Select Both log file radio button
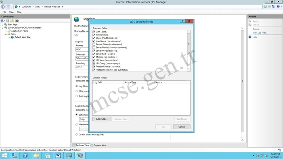 76,96
